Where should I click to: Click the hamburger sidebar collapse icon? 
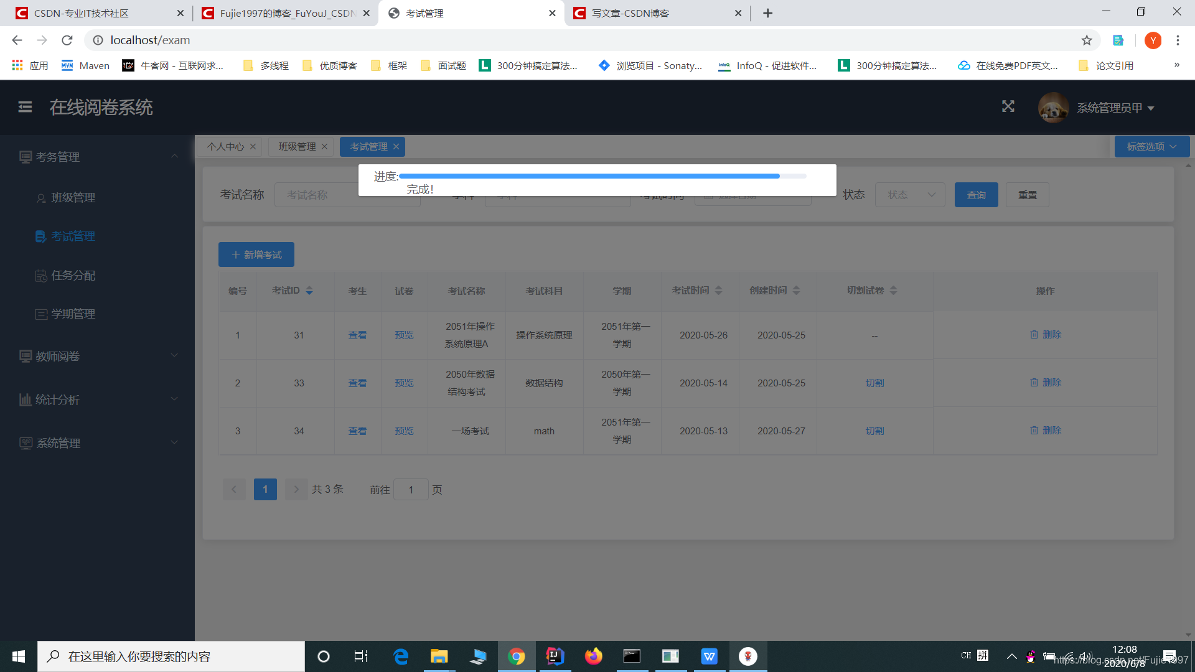25,107
